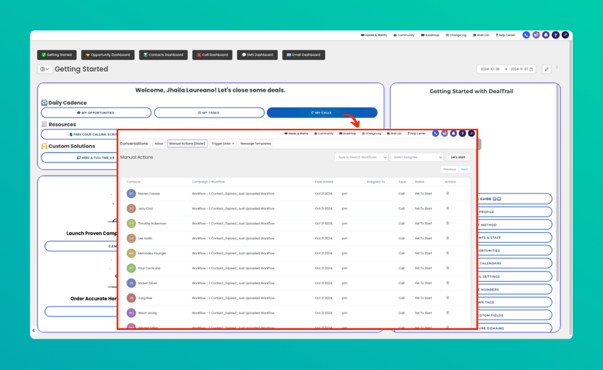
Task: Click the pencil edit dashboard icon
Action: click(x=547, y=69)
